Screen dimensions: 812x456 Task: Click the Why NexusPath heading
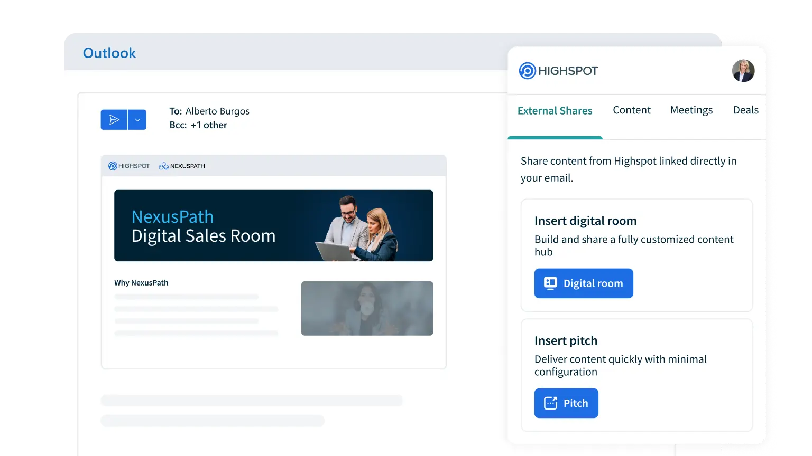pos(141,283)
